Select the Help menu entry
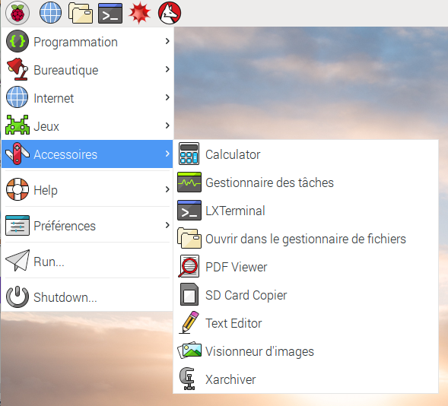The height and width of the screenshot is (406, 448). tap(87, 189)
